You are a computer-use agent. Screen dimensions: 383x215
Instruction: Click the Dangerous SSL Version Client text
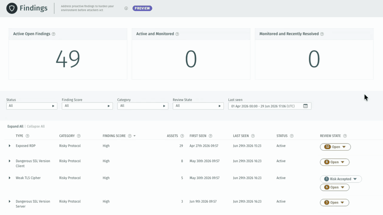pos(33,163)
